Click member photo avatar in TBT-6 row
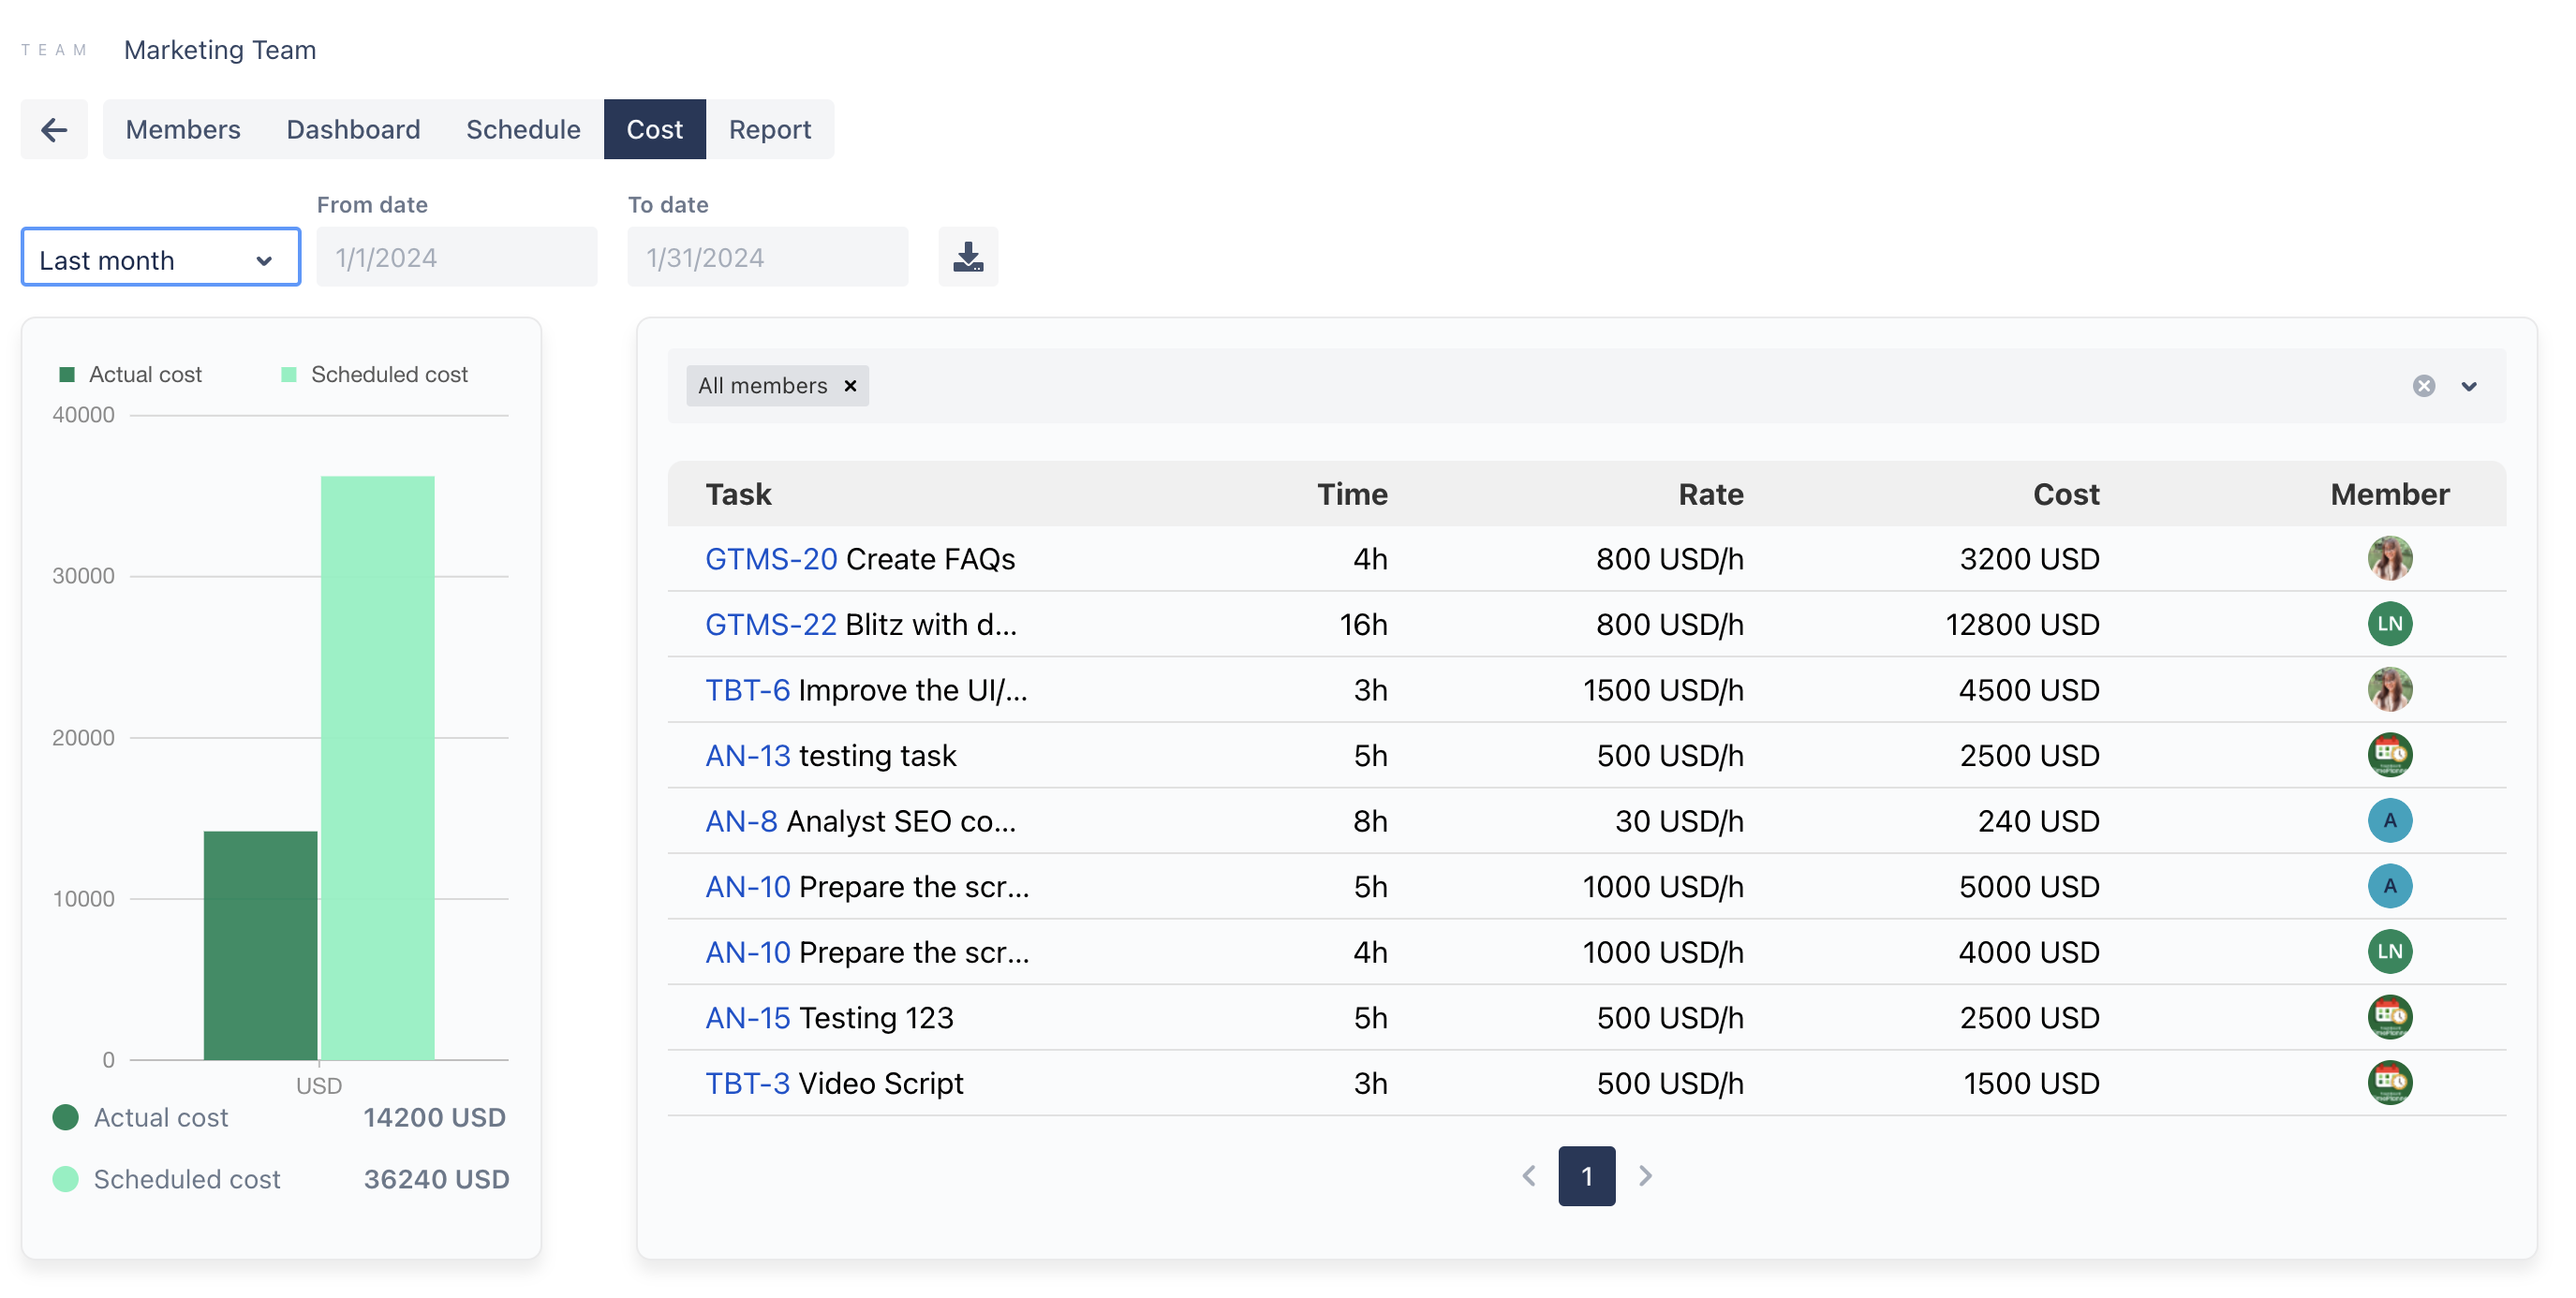This screenshot has height=1298, width=2576. (2389, 690)
